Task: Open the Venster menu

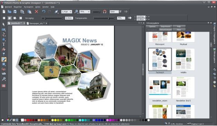Action: click(45, 7)
